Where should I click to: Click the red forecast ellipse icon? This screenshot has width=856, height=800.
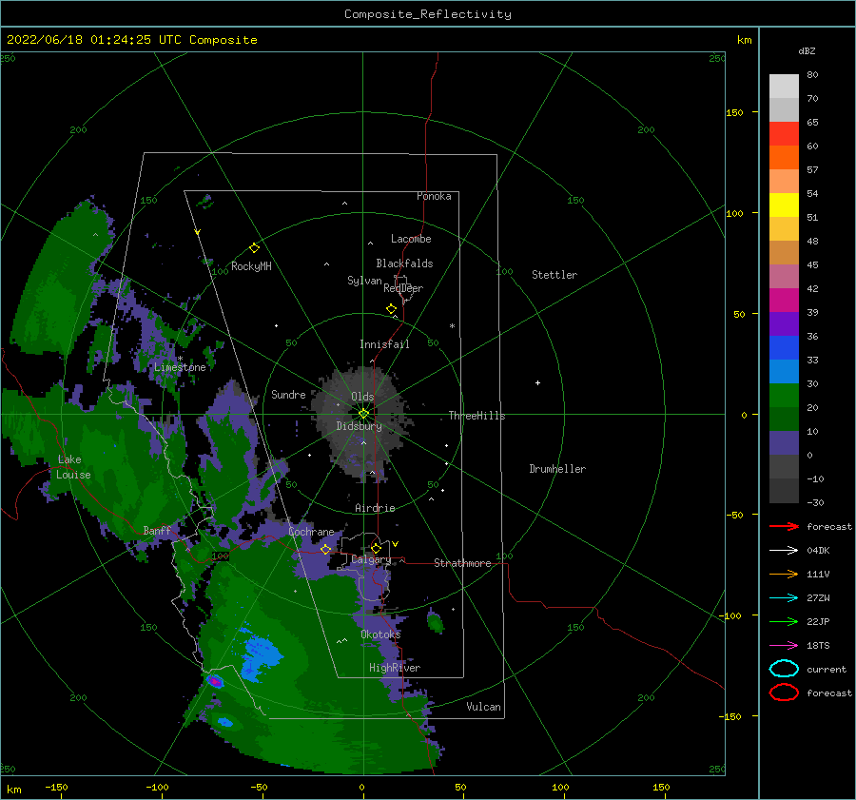[x=784, y=693]
